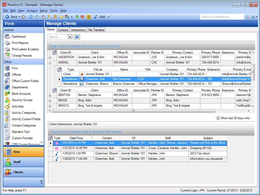Open the File Transfers tab
Screen dimensions: 260x195
click(x=96, y=30)
